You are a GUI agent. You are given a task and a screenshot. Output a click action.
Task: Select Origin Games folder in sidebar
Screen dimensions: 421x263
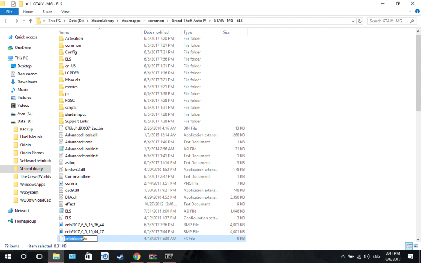tap(32, 153)
